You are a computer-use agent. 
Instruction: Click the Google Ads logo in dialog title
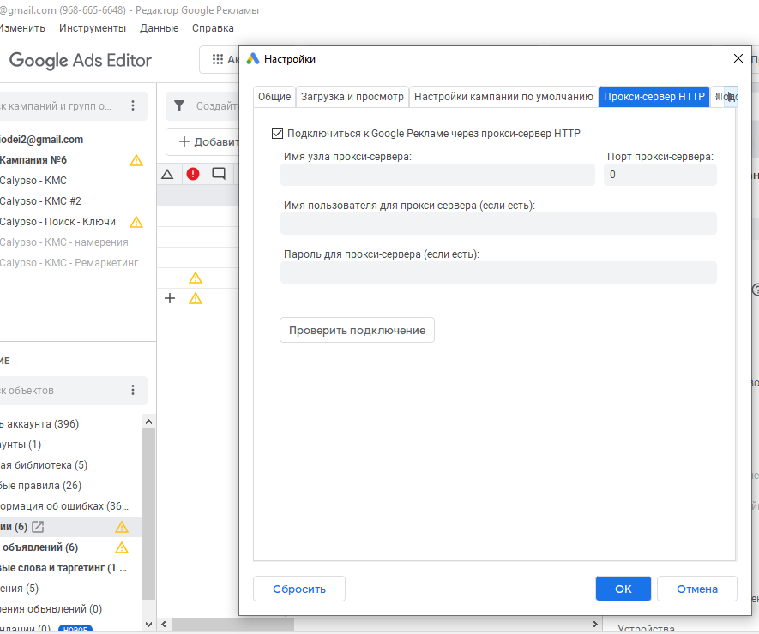[x=253, y=59]
